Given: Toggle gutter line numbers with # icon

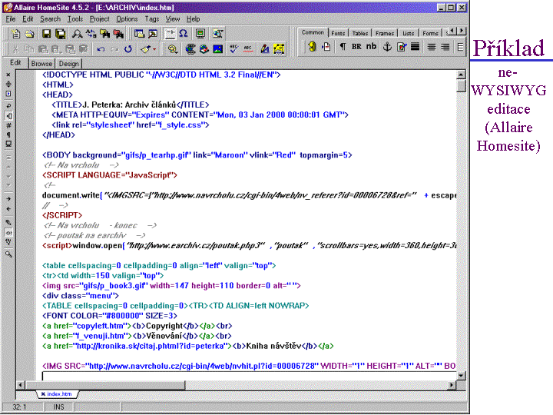Looking at the screenshot, I should tap(8, 125).
